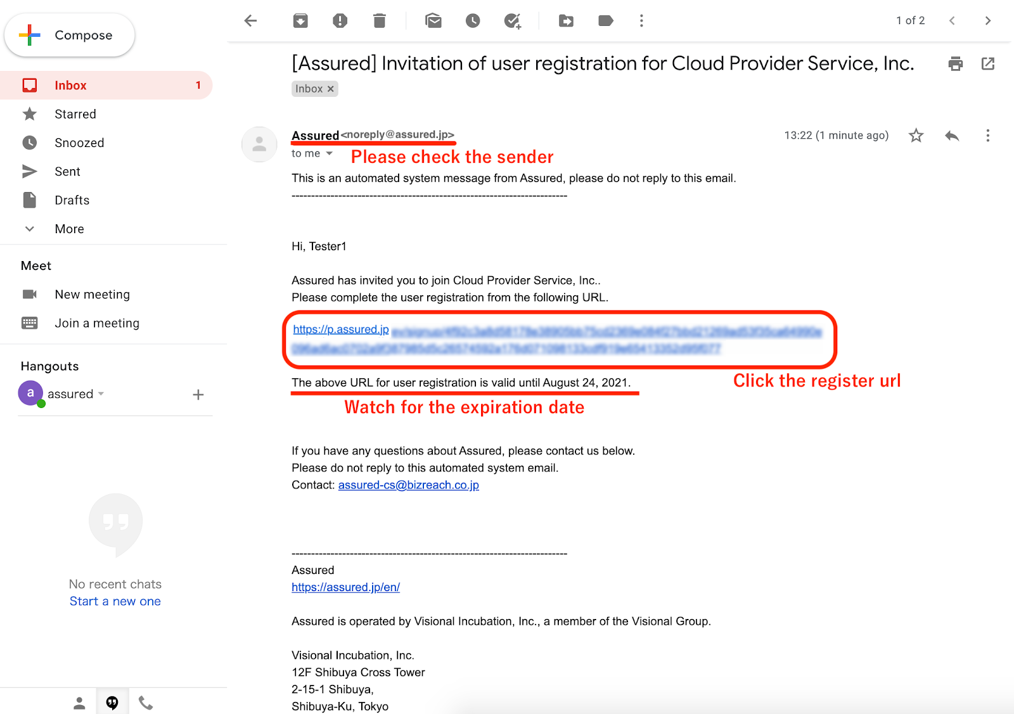Expand recipient details next to 'to me'

[x=330, y=154]
